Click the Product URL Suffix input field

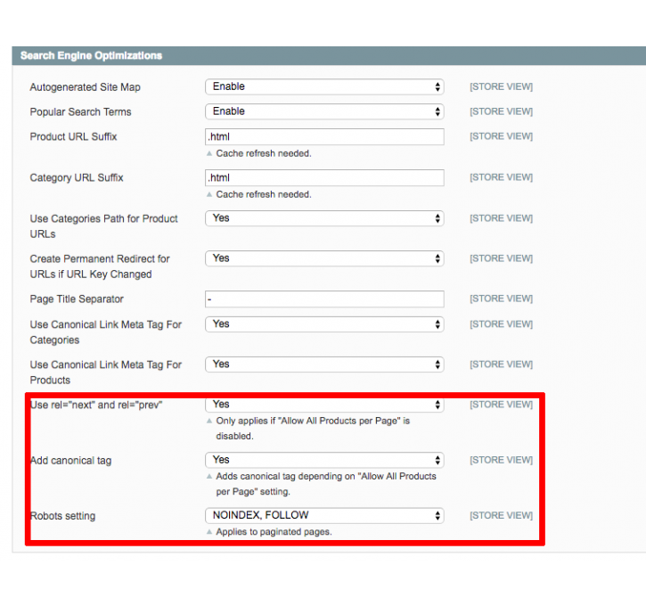point(324,136)
